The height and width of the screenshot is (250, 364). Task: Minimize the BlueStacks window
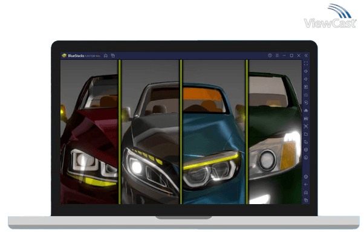(284, 56)
